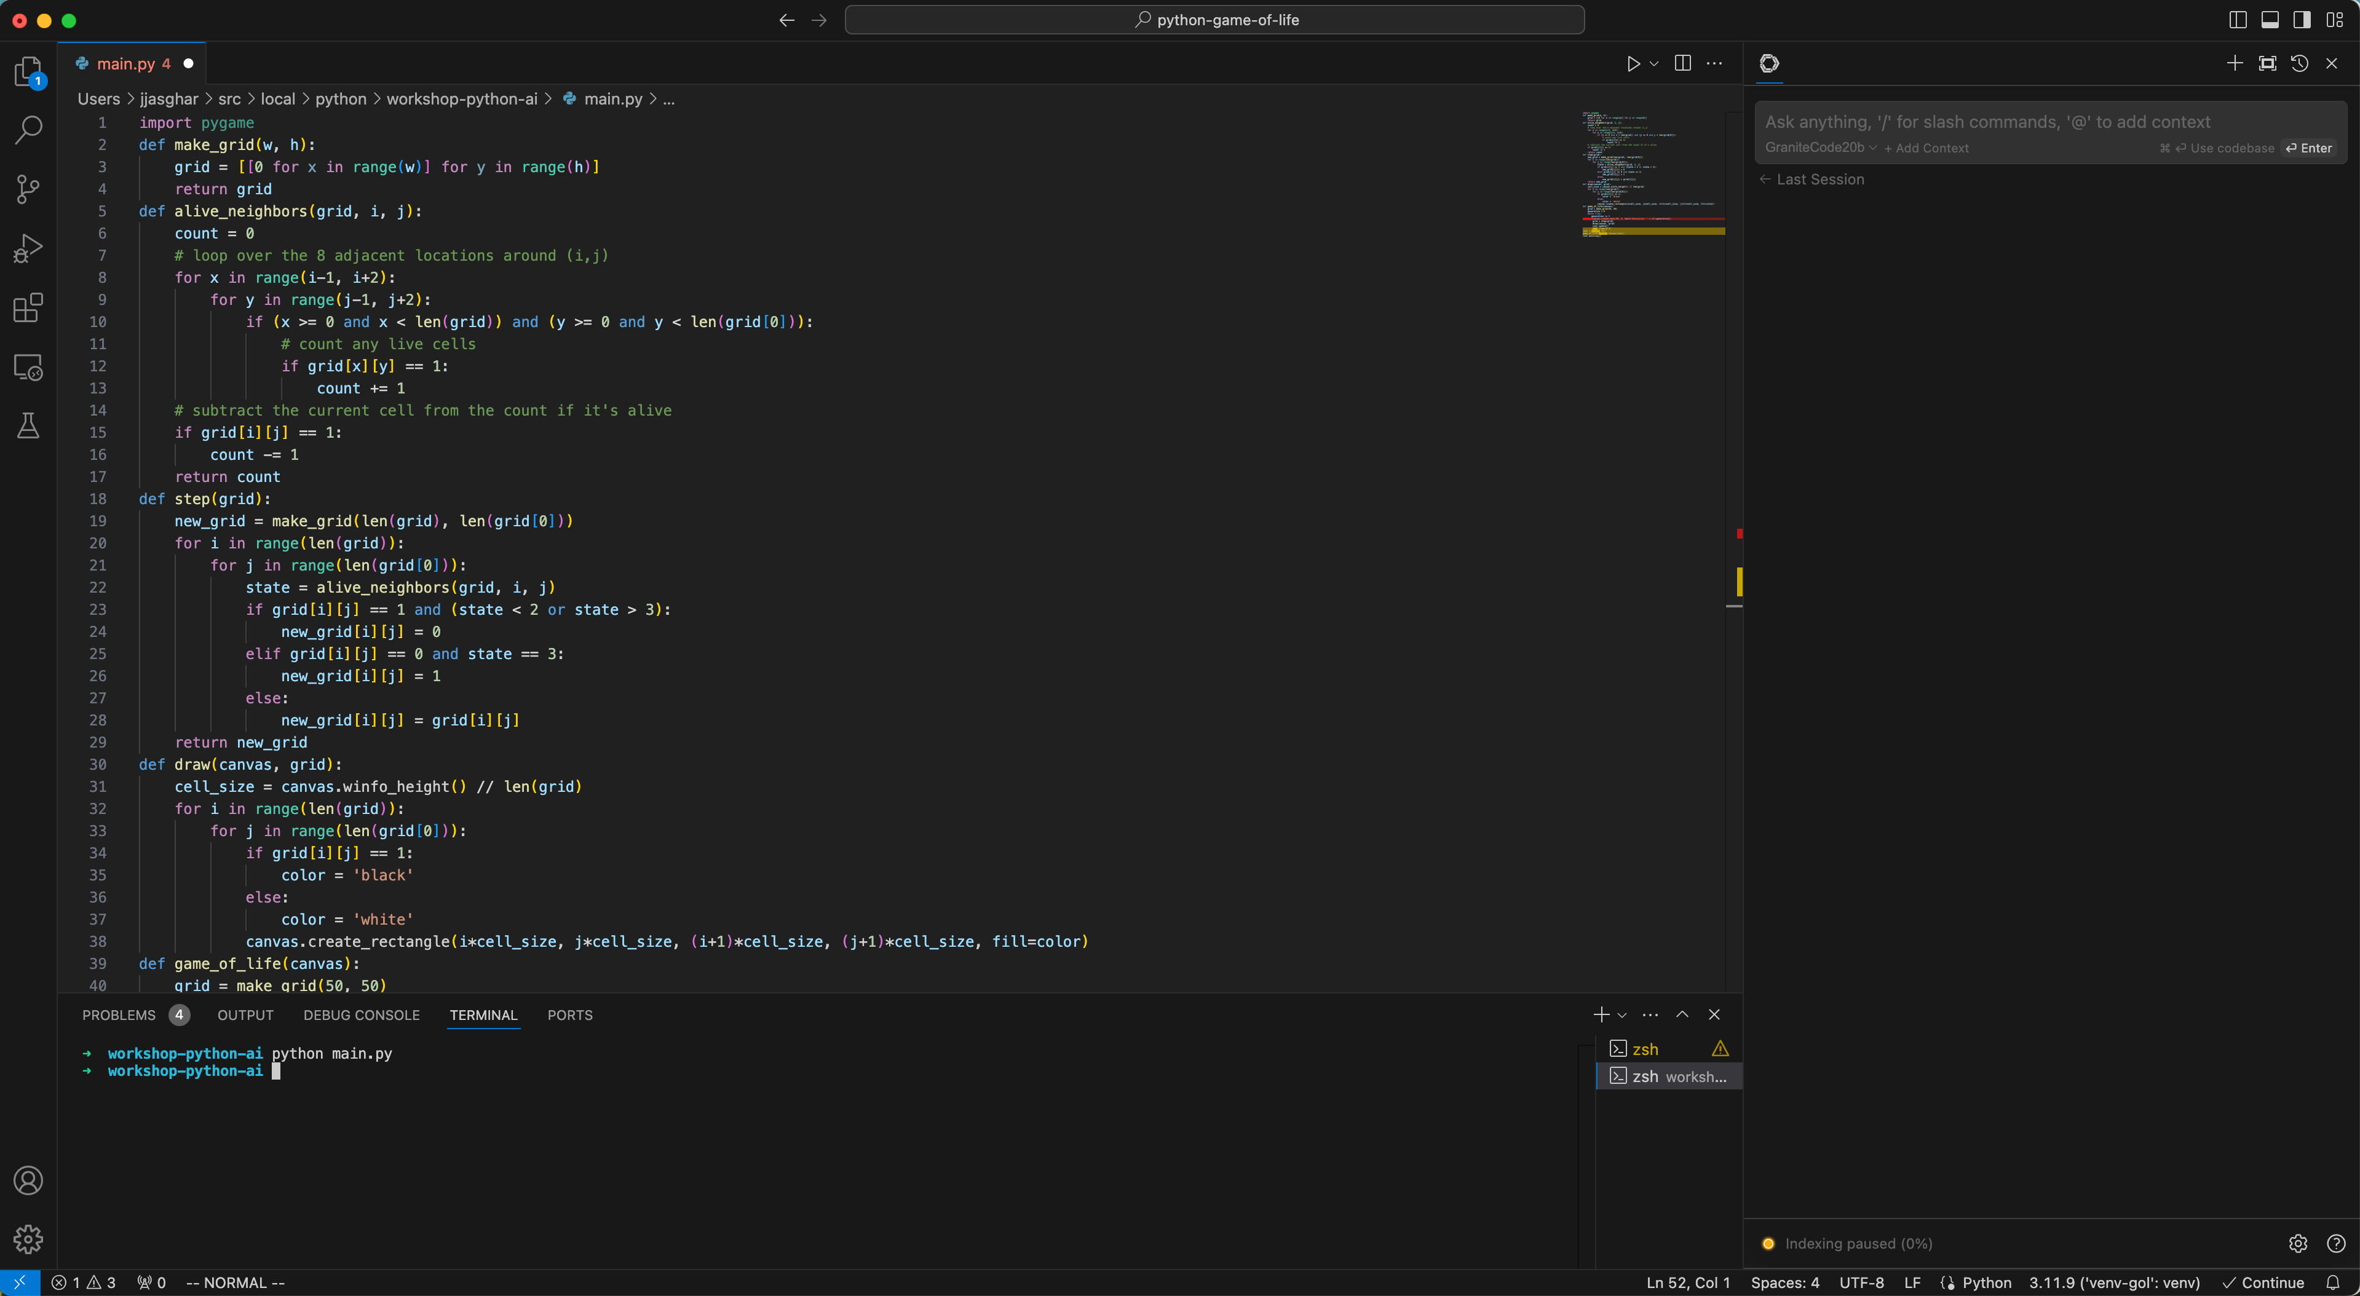Maximize the terminal panel size

(x=1682, y=1014)
